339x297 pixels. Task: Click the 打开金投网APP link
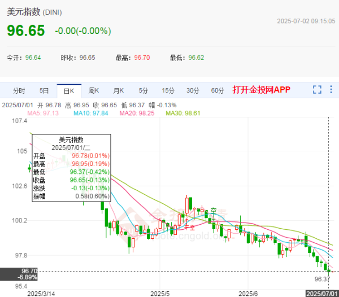(262, 90)
